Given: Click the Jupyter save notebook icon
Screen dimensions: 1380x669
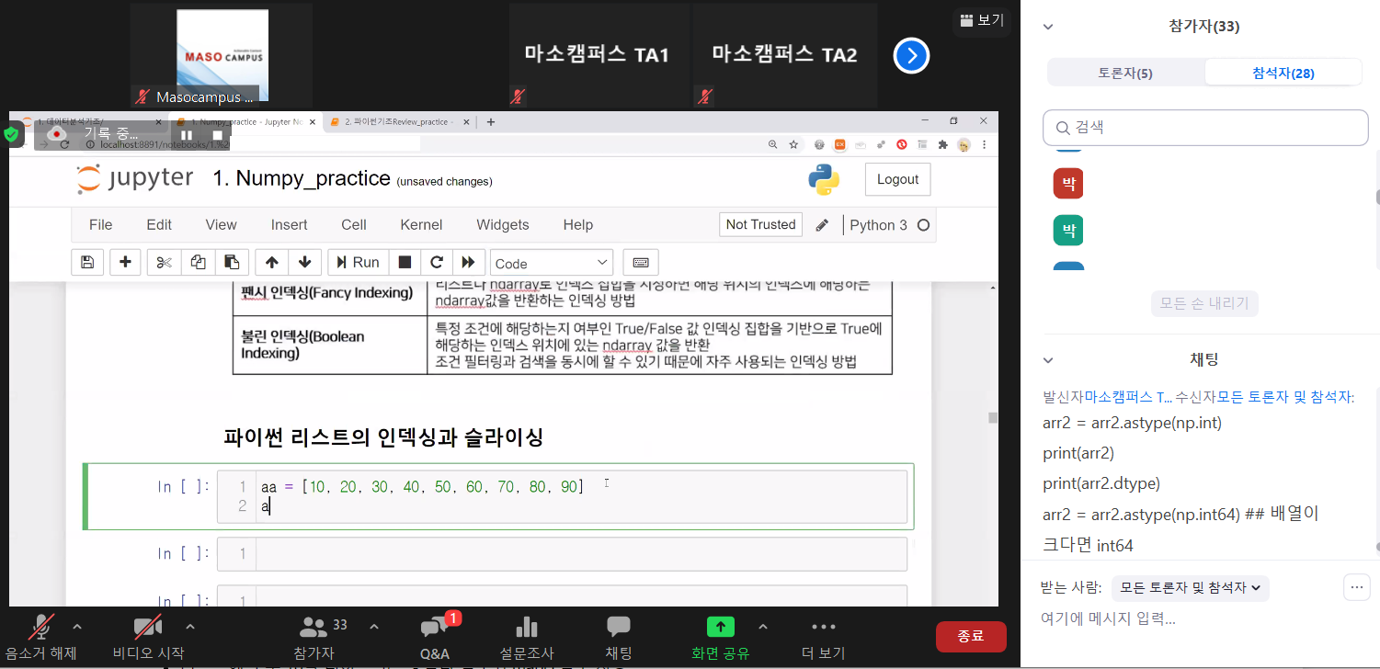Looking at the screenshot, I should (87, 262).
